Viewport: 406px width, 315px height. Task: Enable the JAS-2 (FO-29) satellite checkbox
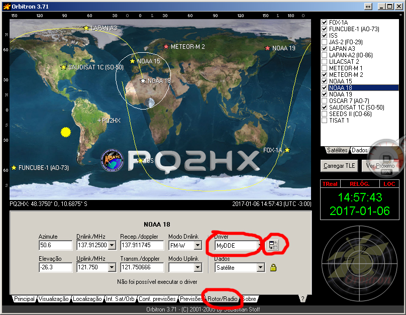[325, 42]
